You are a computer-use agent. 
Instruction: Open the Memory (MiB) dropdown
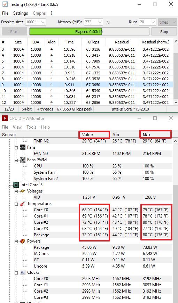pos(93,22)
